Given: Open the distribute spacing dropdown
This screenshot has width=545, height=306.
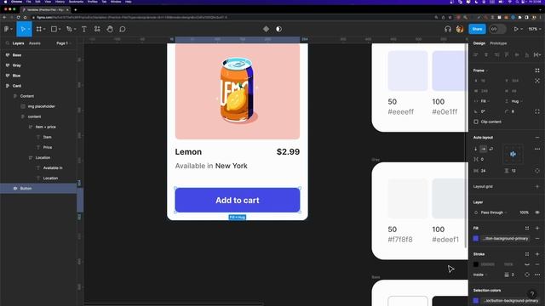Looking at the screenshot, I should [x=537, y=54].
